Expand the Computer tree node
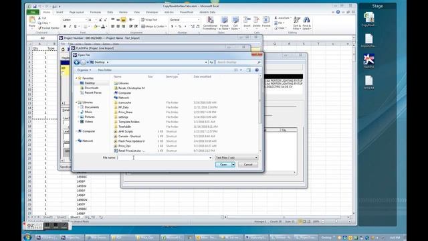428x241 pixels. pyautogui.click(x=76, y=131)
